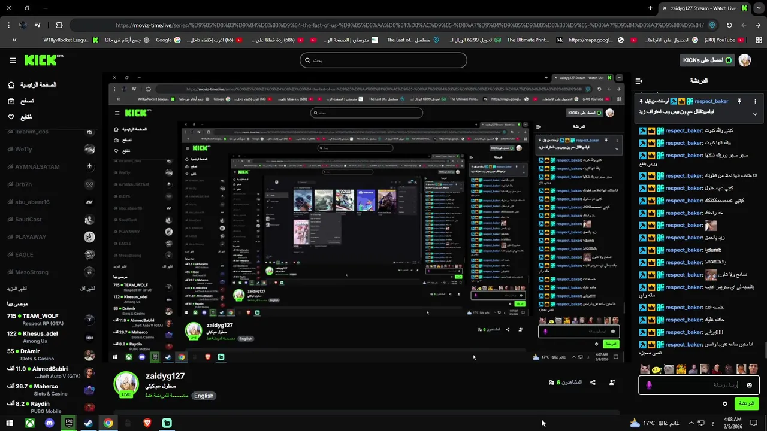Select the EAGLE channel in the sidebar
Image resolution: width=767 pixels, height=431 pixels.
(x=50, y=254)
